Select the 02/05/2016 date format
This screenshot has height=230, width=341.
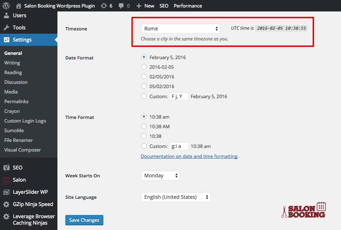[x=144, y=76]
